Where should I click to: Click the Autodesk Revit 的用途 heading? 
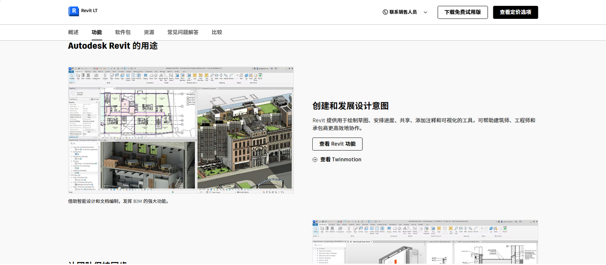click(113, 46)
